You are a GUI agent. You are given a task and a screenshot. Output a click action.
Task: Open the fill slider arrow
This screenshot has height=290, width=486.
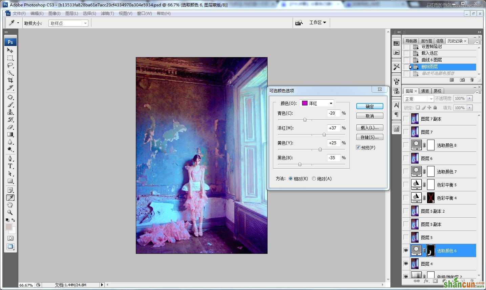(469, 107)
